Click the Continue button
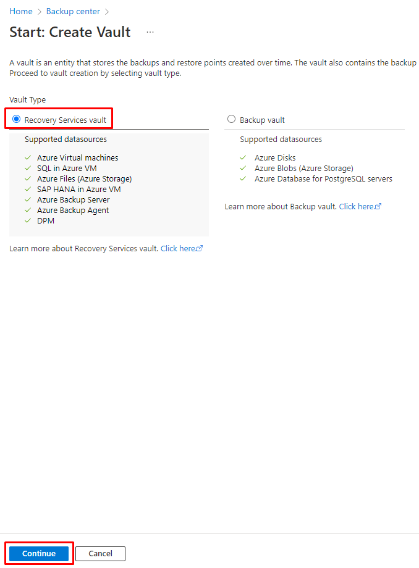This screenshot has width=419, height=568. [39, 554]
